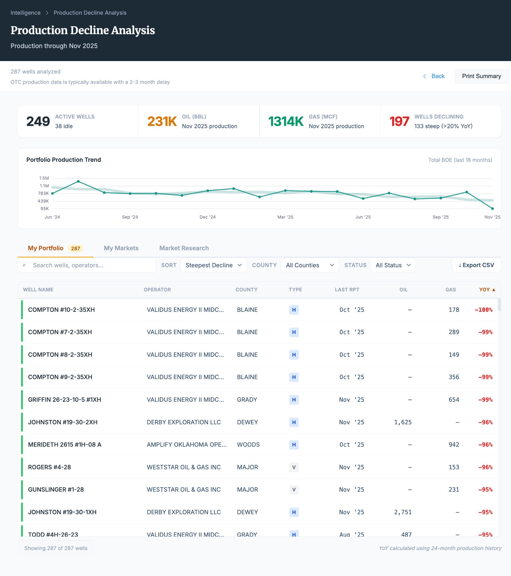Click the Back chevron arrow icon

tap(424, 76)
